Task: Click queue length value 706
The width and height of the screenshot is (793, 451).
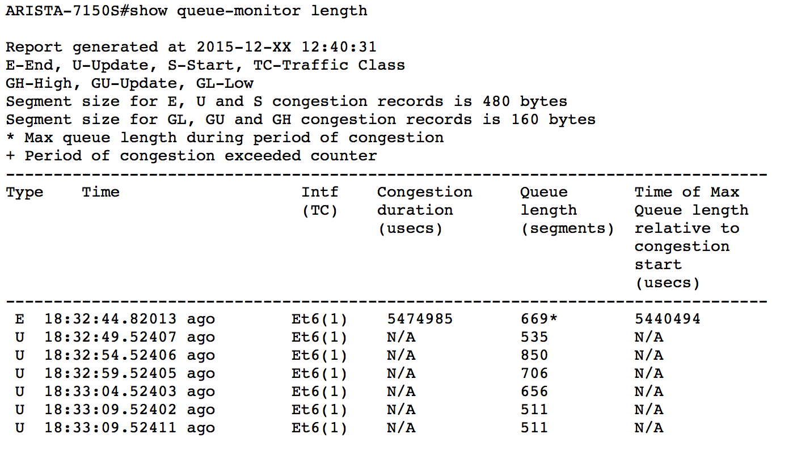Action: [x=534, y=373]
